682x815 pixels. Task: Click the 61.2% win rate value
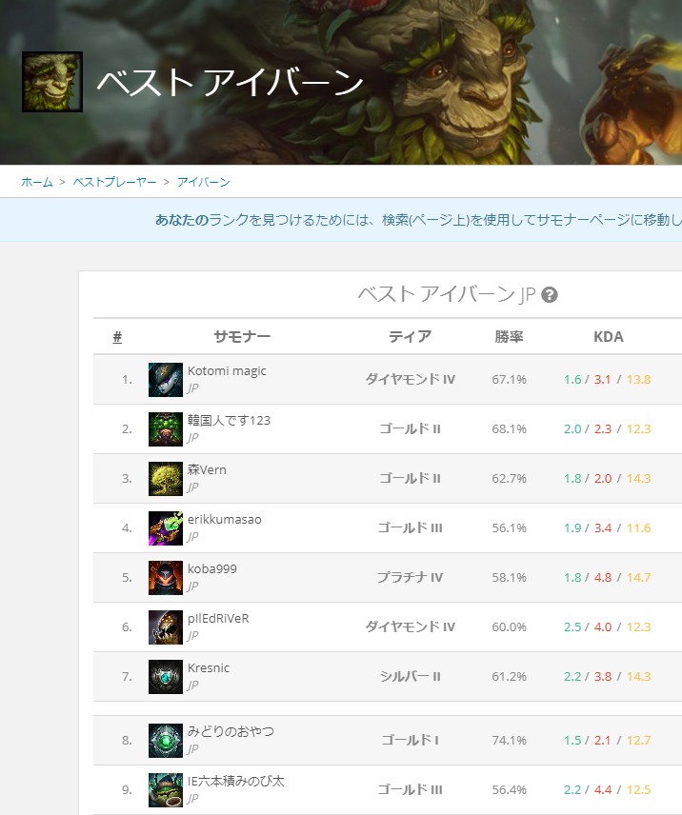[510, 677]
